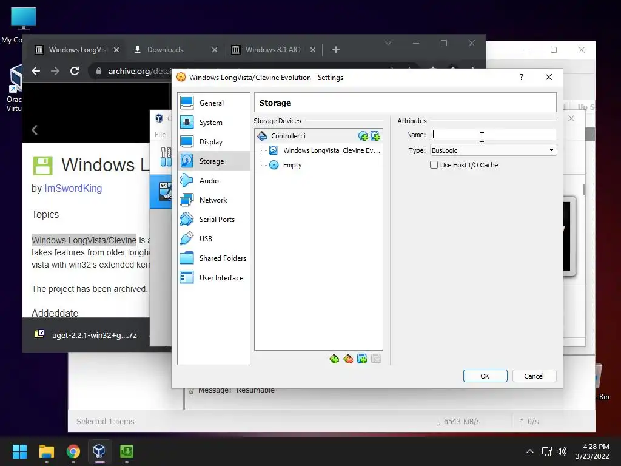Viewport: 621px width, 466px height.
Task: Open Shared Folders settings category
Action: pos(213,258)
